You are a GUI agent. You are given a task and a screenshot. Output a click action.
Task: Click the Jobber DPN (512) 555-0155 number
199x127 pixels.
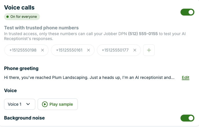(x=143, y=34)
